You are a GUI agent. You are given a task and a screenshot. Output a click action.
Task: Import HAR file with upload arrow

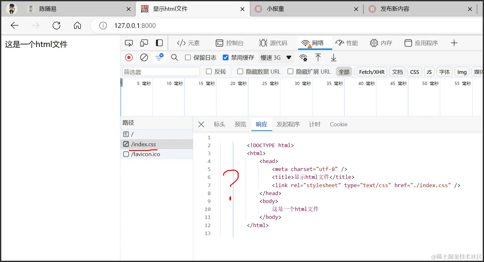pos(318,57)
